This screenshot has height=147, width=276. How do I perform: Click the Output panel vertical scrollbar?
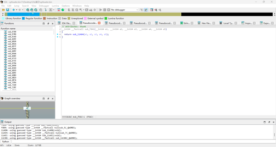coord(274,132)
